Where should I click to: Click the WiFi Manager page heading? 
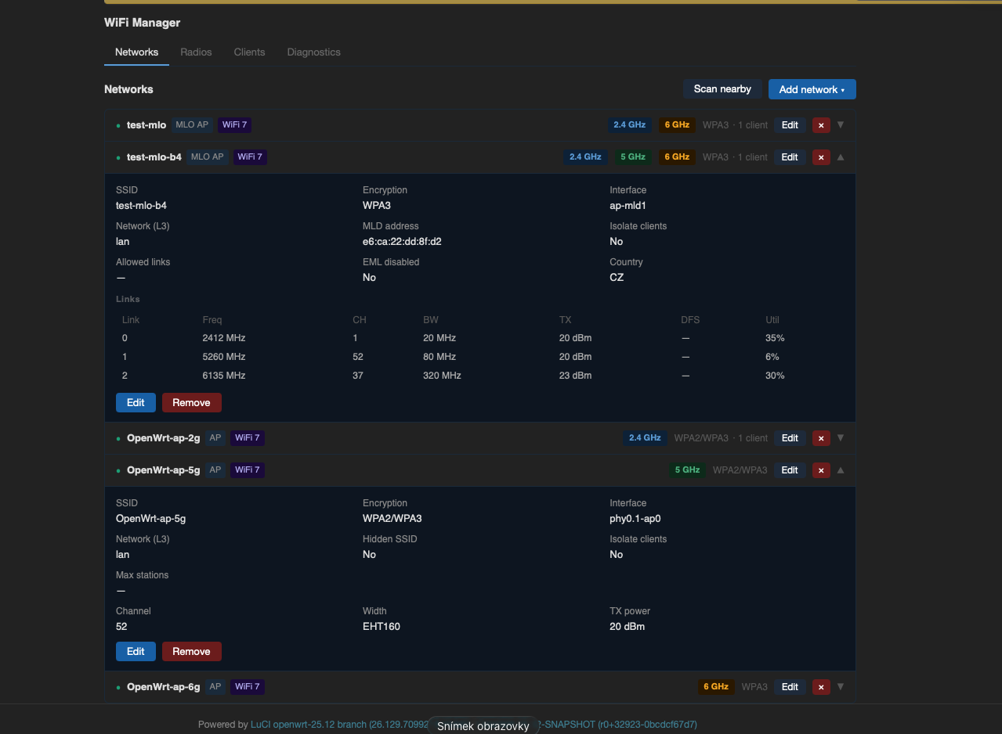click(142, 23)
